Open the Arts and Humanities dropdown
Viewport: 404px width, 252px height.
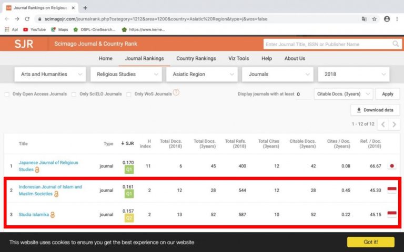pyautogui.click(x=50, y=75)
